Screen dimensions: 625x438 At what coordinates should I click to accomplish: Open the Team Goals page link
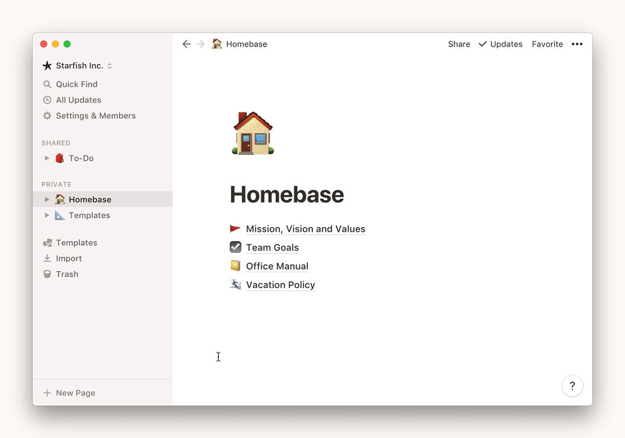coord(272,248)
